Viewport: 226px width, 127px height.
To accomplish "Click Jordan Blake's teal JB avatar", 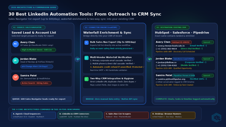I will point(16,61).
